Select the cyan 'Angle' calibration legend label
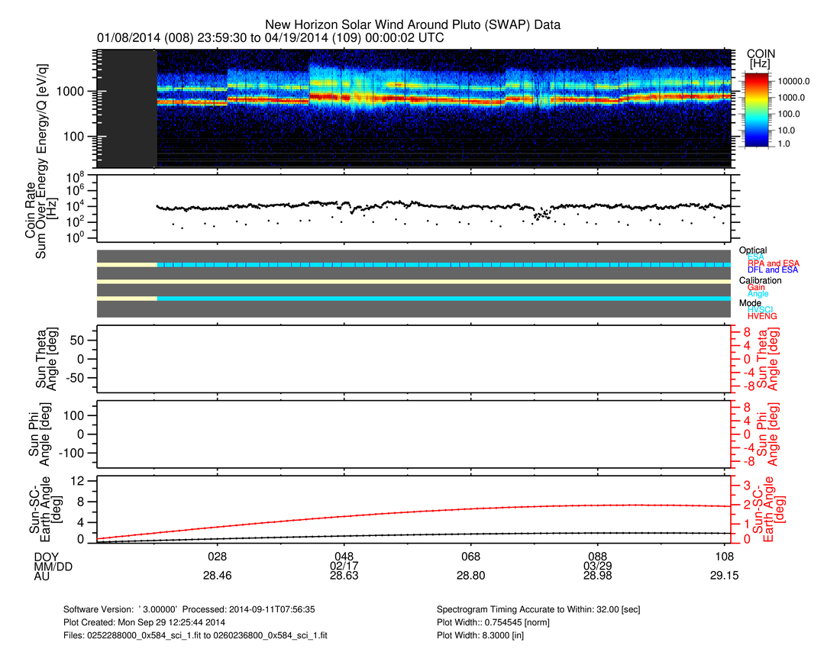 click(758, 294)
